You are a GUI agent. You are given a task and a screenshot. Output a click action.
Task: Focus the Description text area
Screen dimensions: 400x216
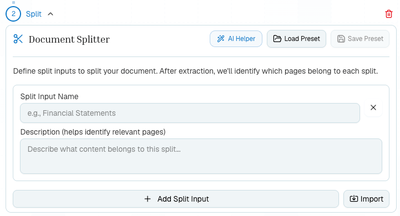click(x=201, y=156)
